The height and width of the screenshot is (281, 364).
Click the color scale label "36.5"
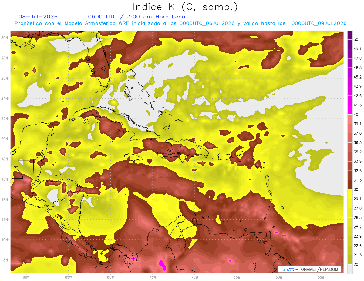[x=358, y=143]
